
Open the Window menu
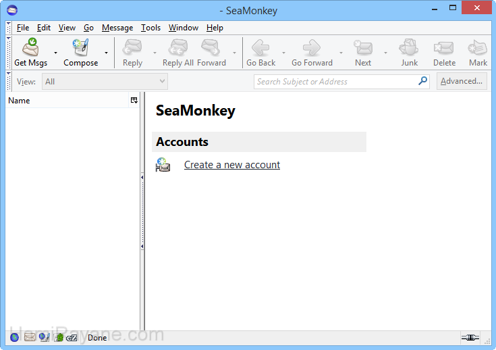(x=183, y=28)
